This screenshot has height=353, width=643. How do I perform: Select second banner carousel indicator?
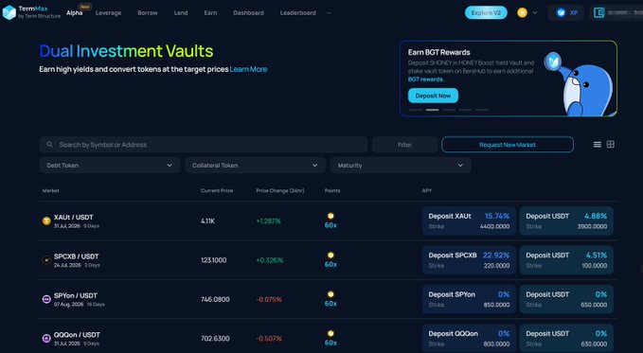[432, 110]
